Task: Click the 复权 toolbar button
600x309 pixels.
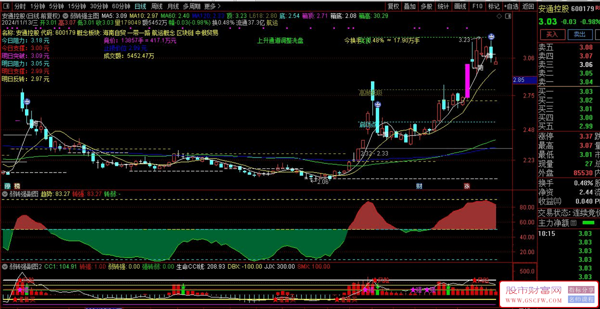Action: (x=394, y=6)
